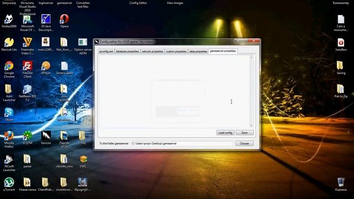This screenshot has height=199, width=354.
Task: Select the [NA] orange box icon
Action: click(83, 159)
